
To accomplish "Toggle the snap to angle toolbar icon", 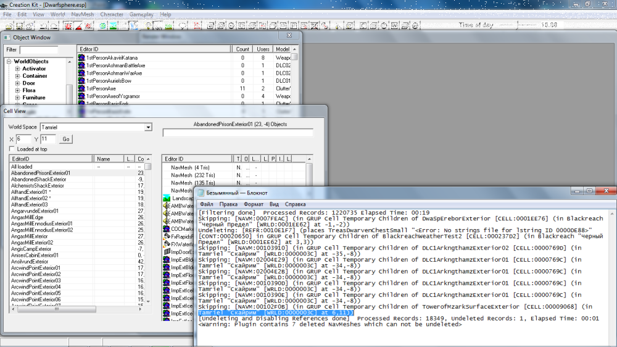I will pyautogui.click(x=79, y=26).
